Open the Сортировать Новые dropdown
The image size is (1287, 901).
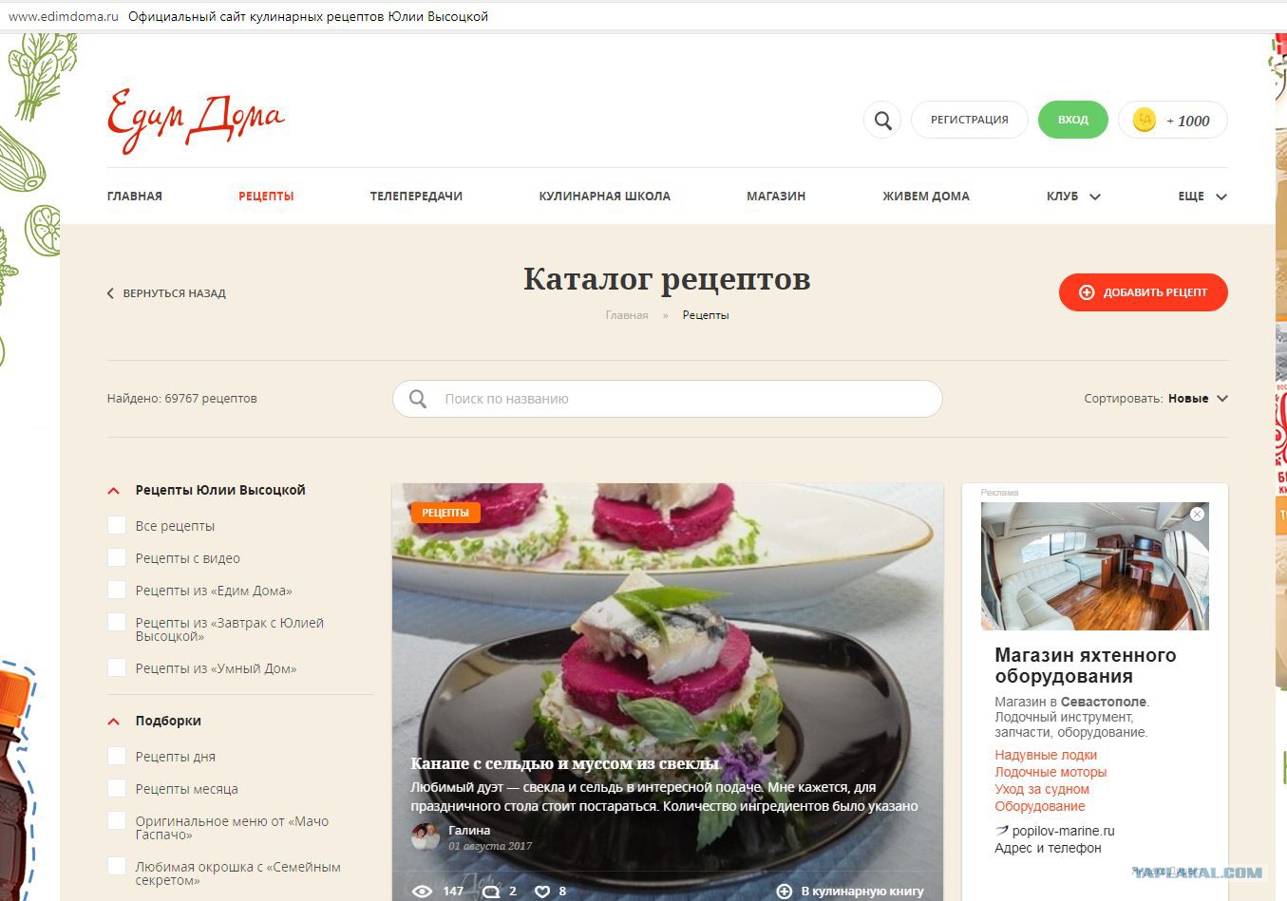click(x=1198, y=399)
